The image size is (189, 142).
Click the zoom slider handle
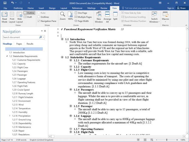coord(167,140)
